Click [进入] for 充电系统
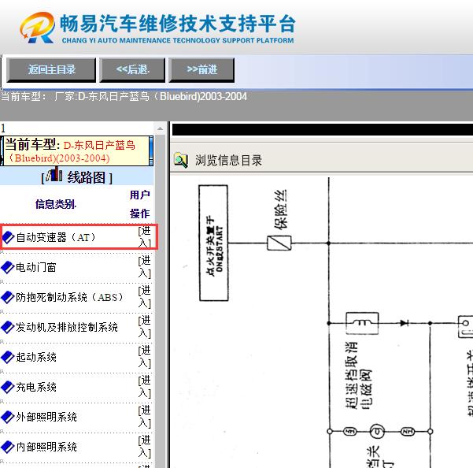 [x=145, y=387]
